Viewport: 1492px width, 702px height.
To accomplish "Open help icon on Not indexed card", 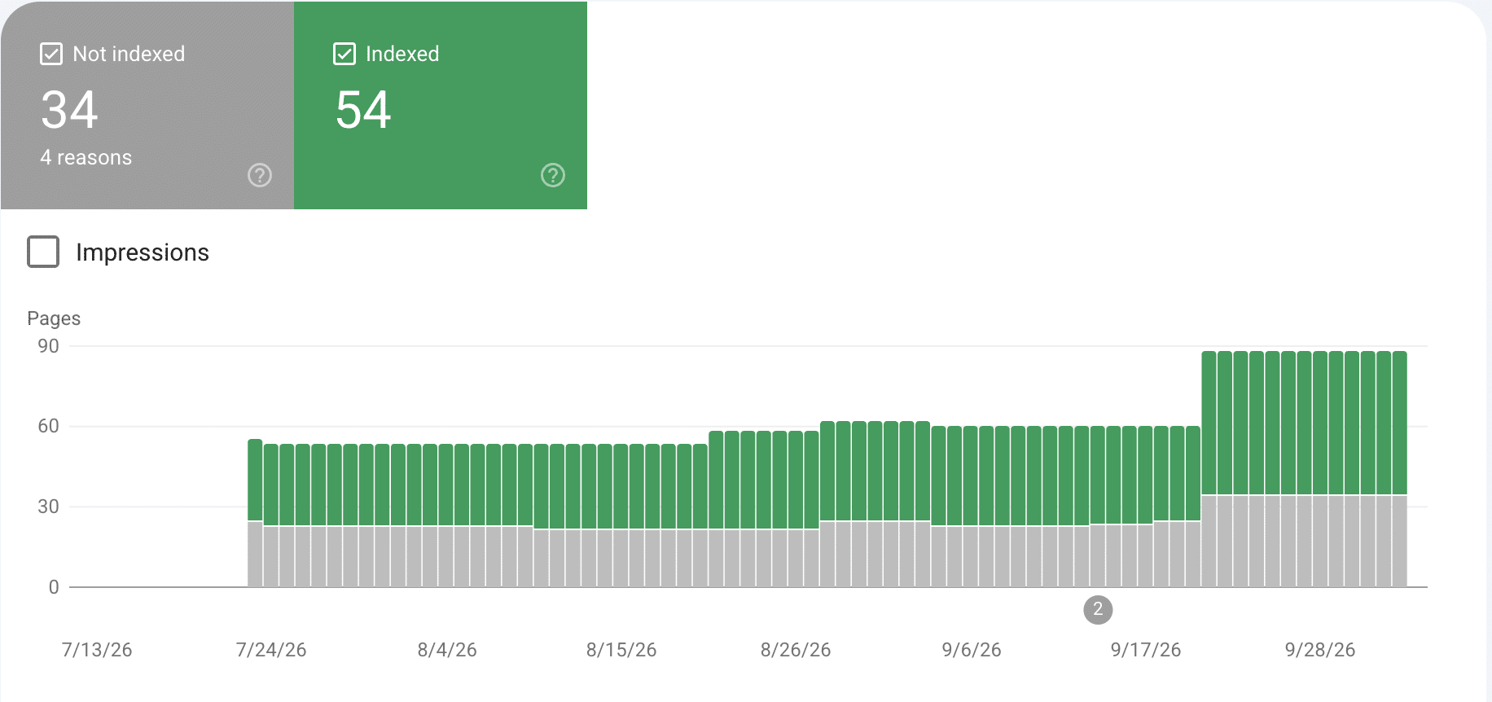I will (x=260, y=175).
